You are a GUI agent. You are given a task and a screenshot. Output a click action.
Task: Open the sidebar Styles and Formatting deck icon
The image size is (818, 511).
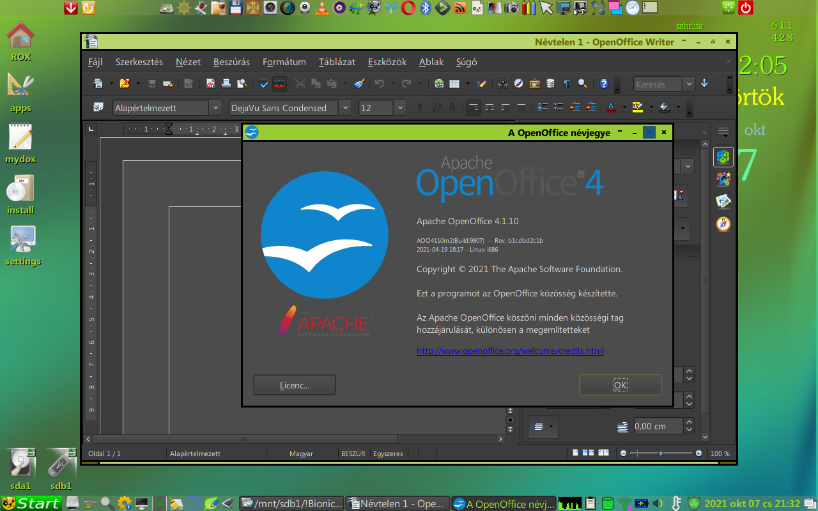point(723,179)
